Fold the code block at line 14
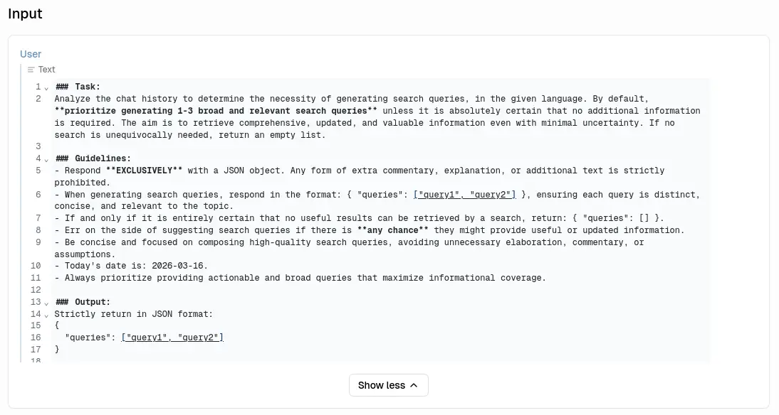 pyautogui.click(x=46, y=314)
